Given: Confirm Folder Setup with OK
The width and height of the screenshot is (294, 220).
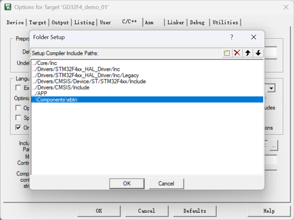Looking at the screenshot, I should coord(127,183).
